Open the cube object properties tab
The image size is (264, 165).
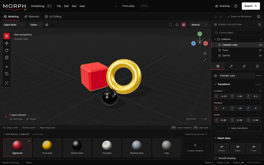pyautogui.click(x=218, y=66)
